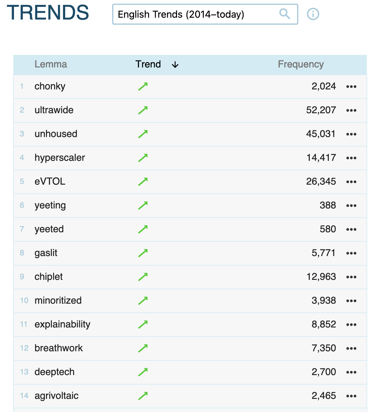373x412 pixels.
Task: Sort table by Frequency column
Action: tap(300, 64)
